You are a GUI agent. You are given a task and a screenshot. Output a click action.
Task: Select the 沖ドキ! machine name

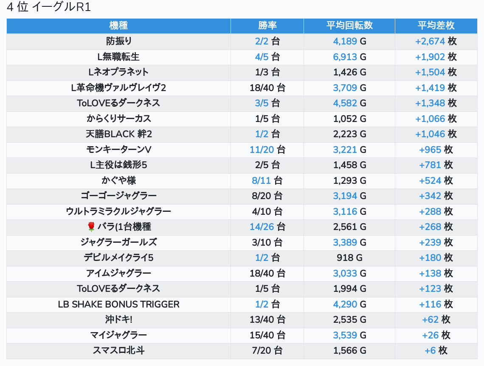click(x=118, y=320)
